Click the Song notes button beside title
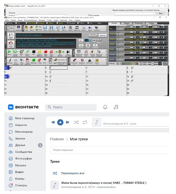 [x=11, y=35]
